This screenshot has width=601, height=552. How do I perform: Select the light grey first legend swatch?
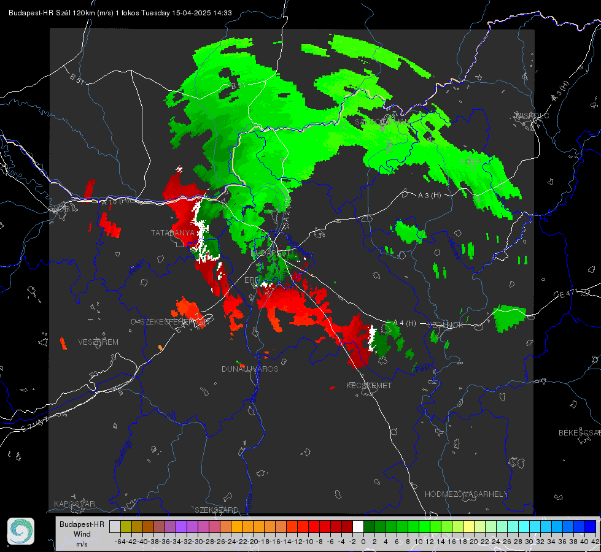(115, 526)
